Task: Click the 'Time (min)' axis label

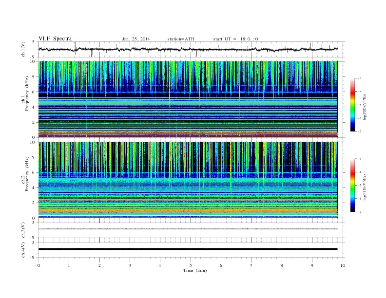Action: (x=195, y=270)
